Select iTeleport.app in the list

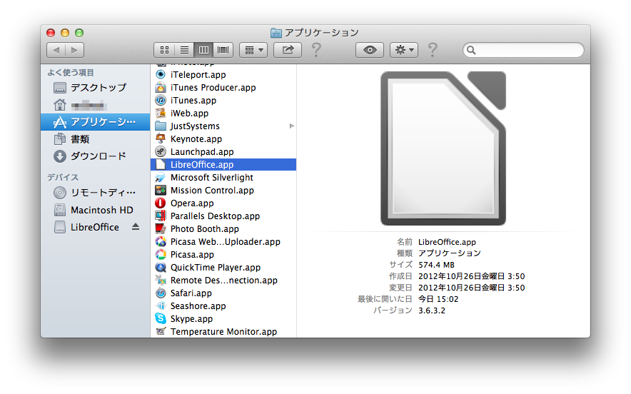(223, 74)
